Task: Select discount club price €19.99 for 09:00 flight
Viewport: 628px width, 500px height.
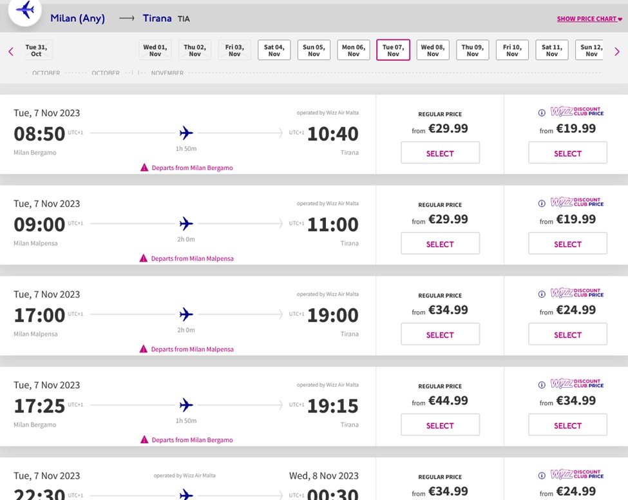Action: (x=567, y=244)
